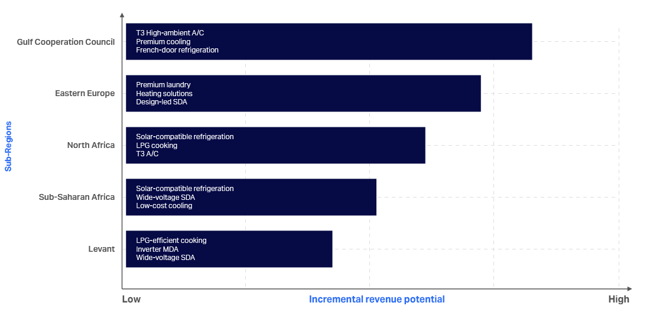Click the High label on the x-axis
This screenshot has width=653, height=319.
pos(619,299)
